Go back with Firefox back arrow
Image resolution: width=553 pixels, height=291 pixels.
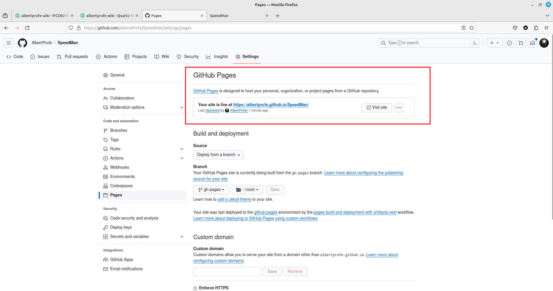[6, 28]
